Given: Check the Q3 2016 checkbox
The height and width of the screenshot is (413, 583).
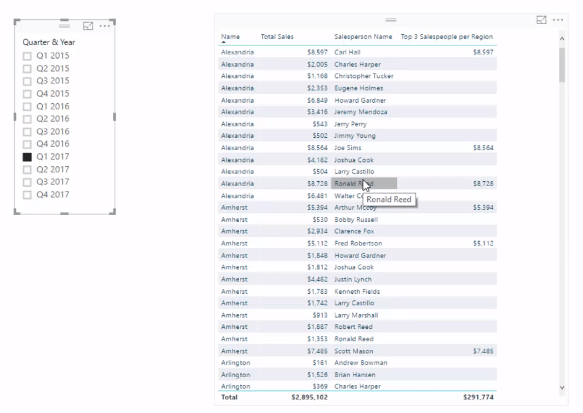Looking at the screenshot, I should [x=27, y=132].
